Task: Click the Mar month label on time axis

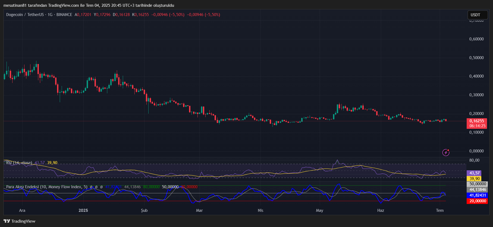Action: tap(199, 210)
